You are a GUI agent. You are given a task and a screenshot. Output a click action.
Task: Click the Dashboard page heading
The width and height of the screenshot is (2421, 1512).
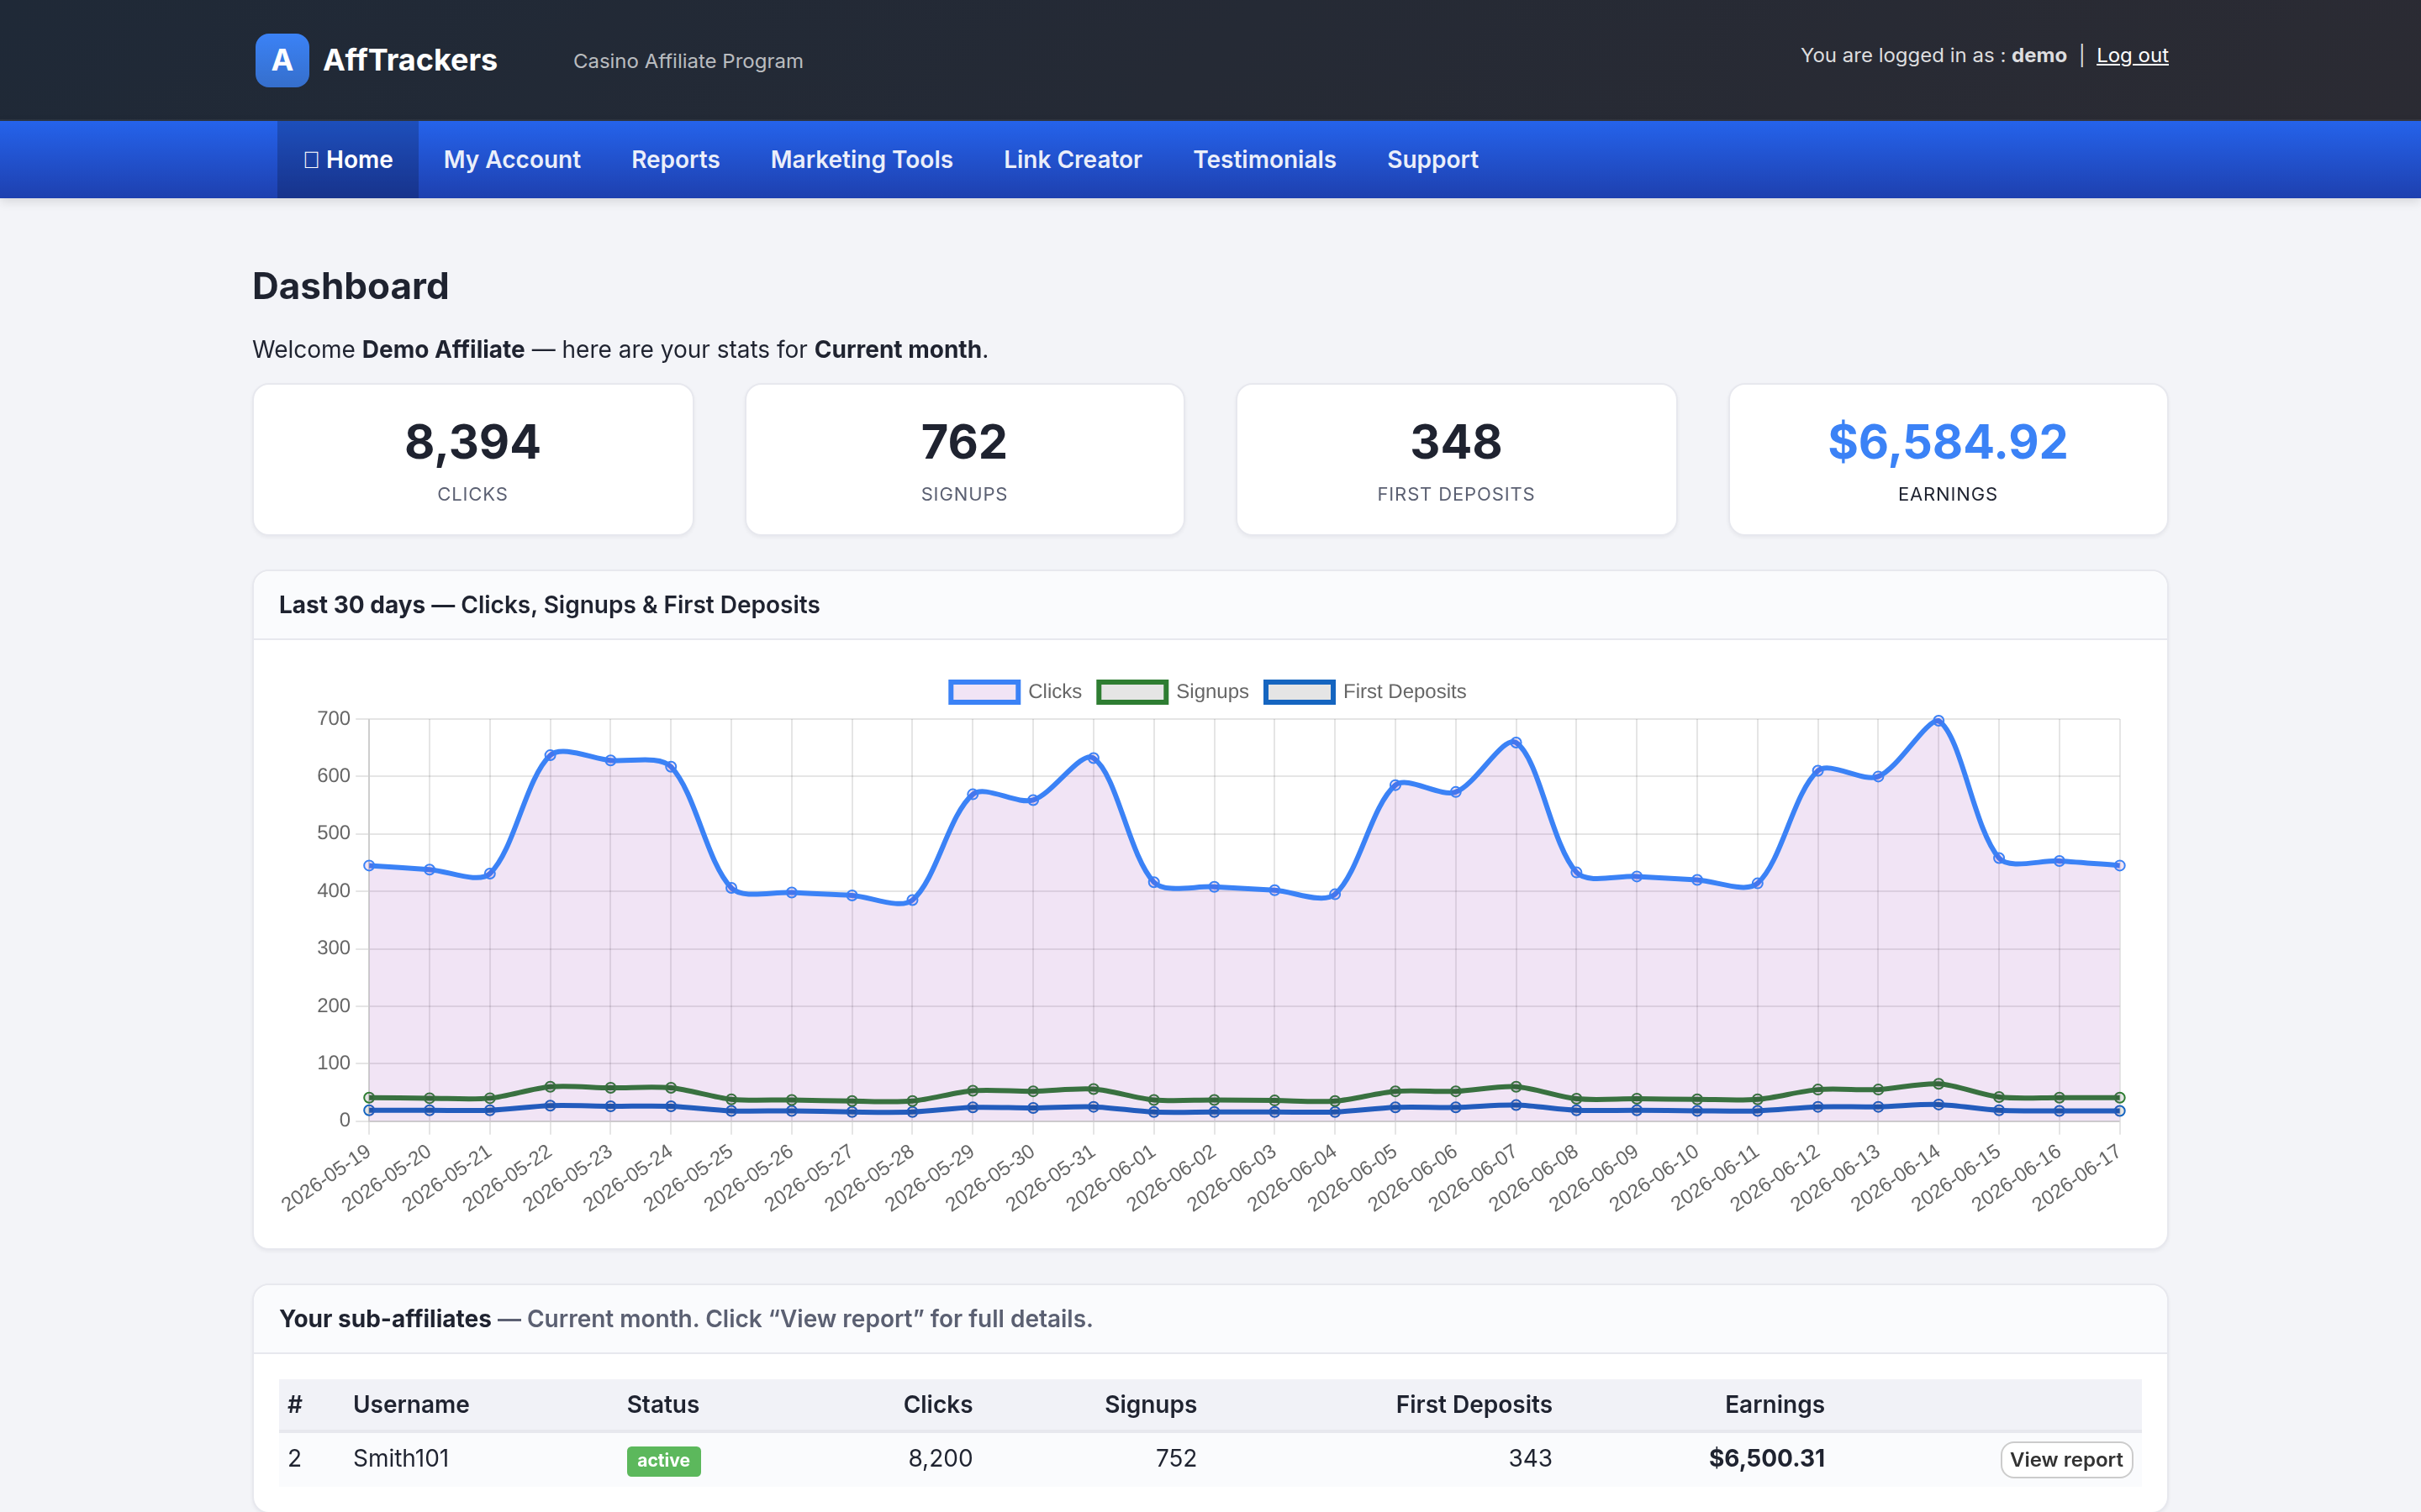click(351, 286)
